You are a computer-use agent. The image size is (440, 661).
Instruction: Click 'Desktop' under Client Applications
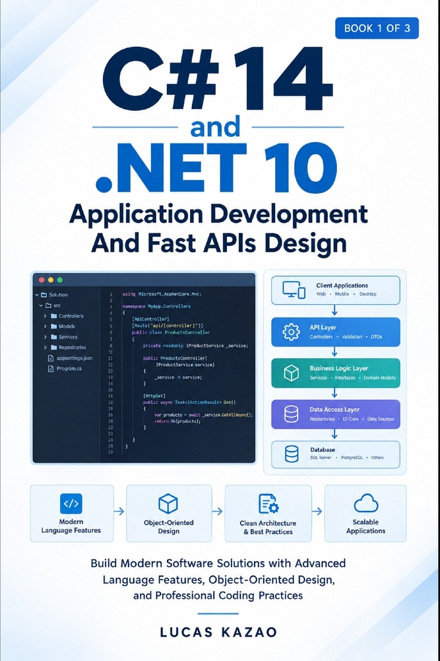(368, 294)
